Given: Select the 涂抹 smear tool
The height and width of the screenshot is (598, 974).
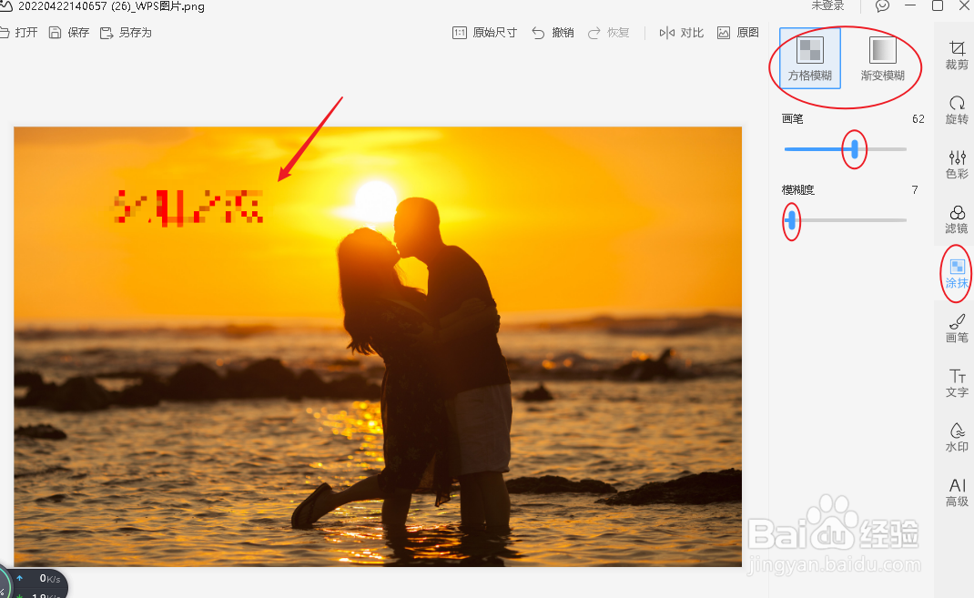Looking at the screenshot, I should [957, 274].
